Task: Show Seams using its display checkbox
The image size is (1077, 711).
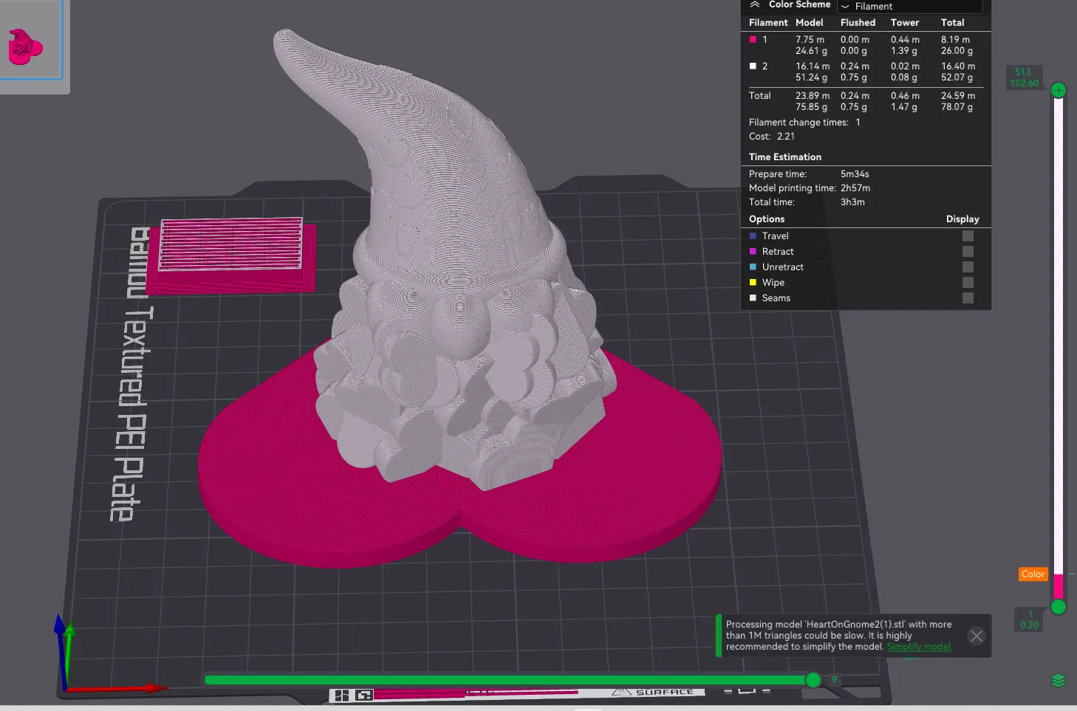Action: (x=968, y=298)
